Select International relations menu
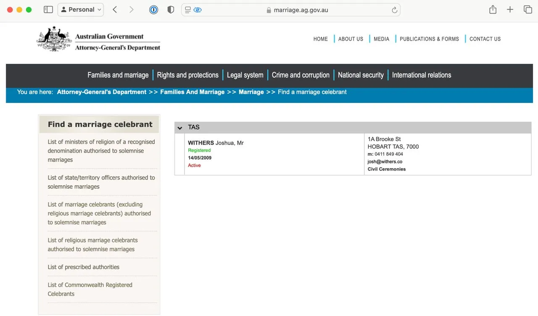This screenshot has width=538, height=316. pos(422,75)
